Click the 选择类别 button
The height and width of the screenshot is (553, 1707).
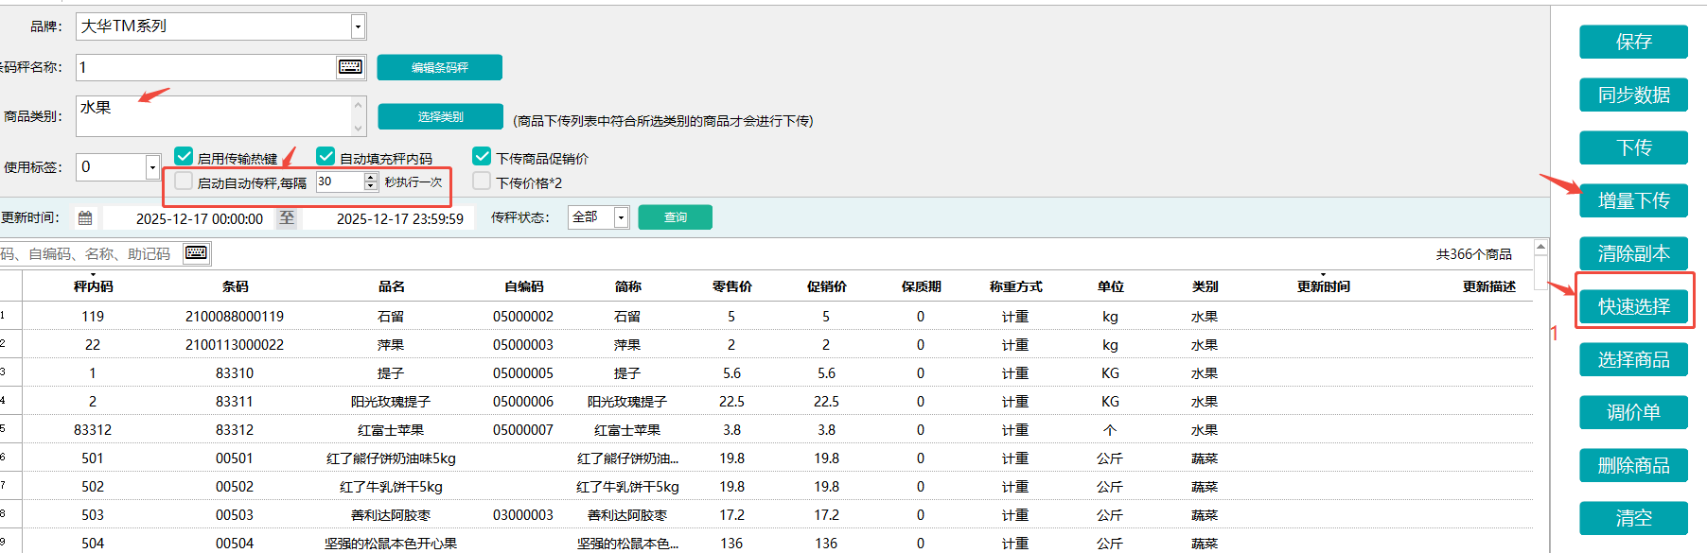pos(440,116)
